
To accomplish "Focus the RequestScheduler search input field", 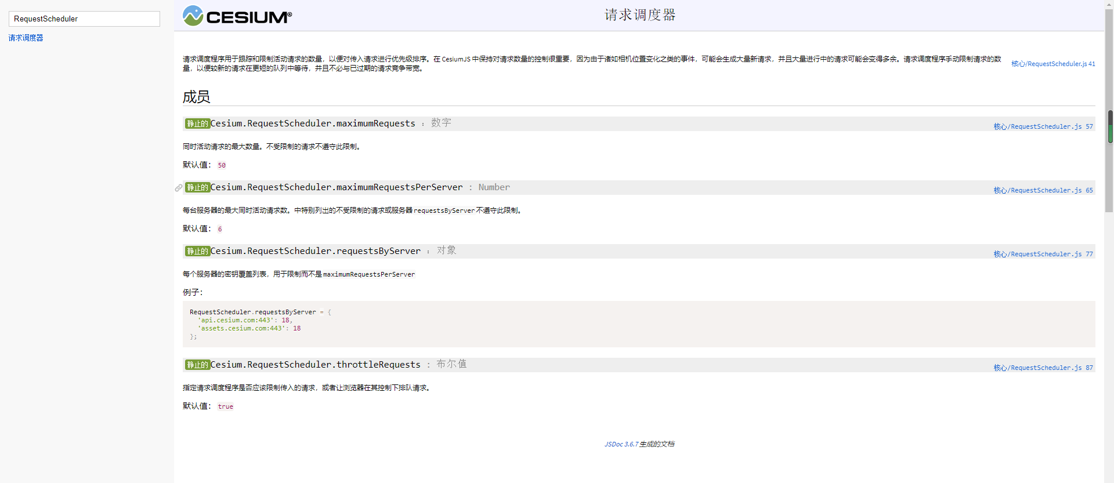I will pyautogui.click(x=84, y=19).
